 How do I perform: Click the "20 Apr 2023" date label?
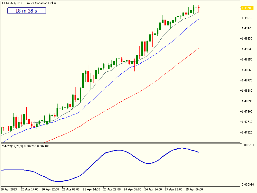tap(9, 189)
